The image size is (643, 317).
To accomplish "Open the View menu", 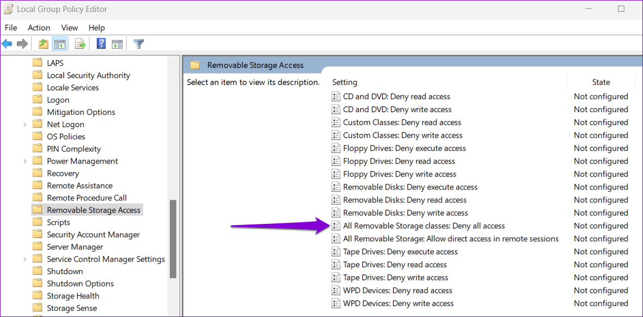I will click(69, 28).
